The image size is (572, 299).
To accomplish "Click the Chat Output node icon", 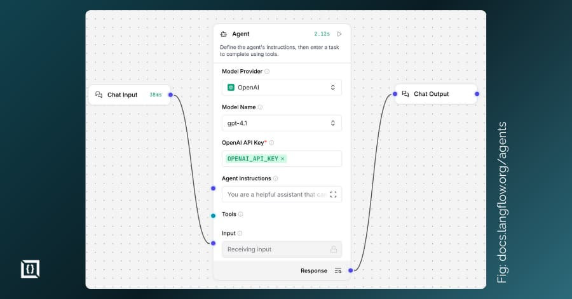I will point(405,94).
